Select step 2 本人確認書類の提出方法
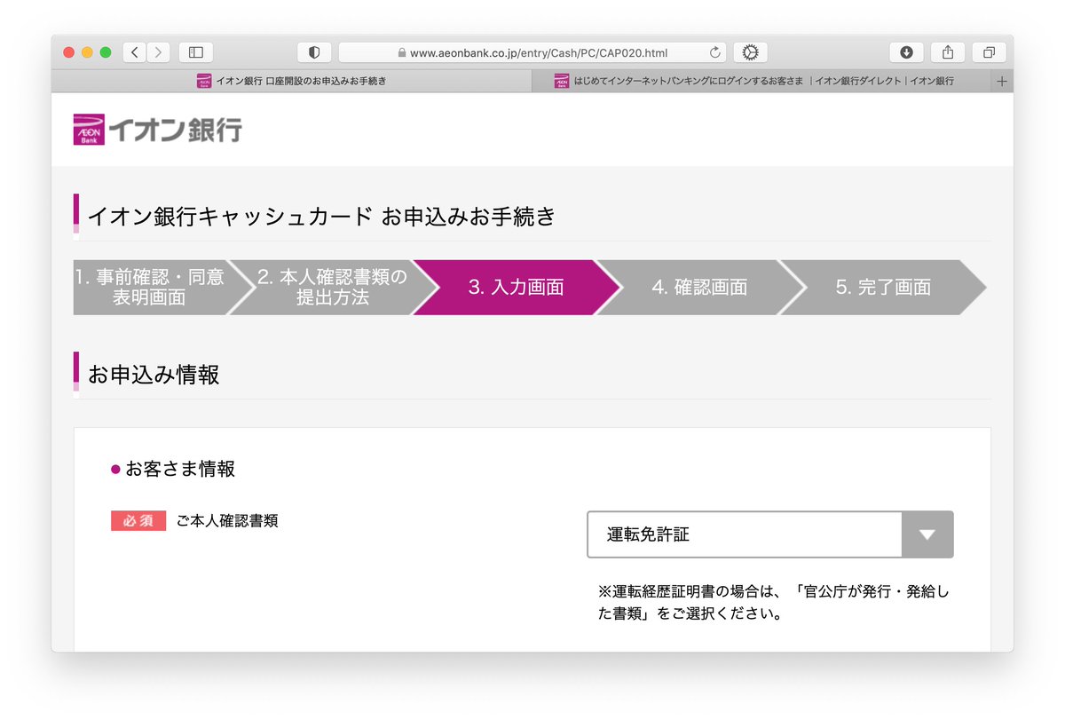 (x=333, y=287)
